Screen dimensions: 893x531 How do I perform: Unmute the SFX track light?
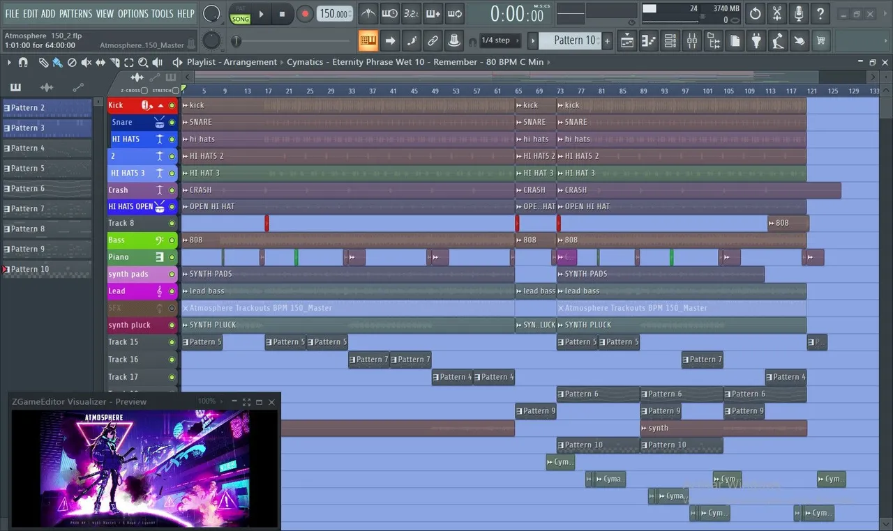click(x=172, y=308)
